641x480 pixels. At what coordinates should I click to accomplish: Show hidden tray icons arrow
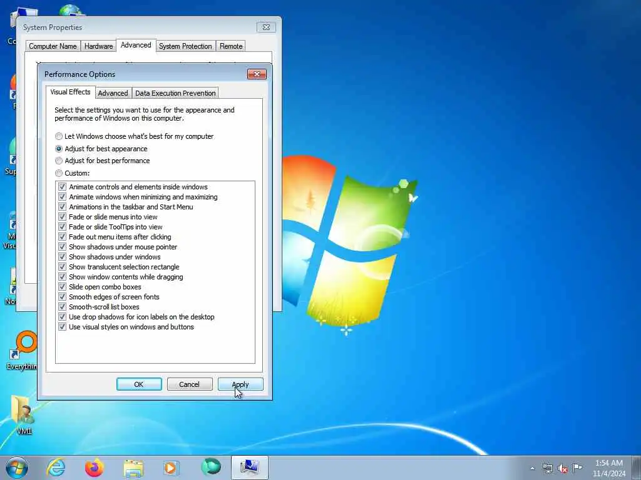(532, 468)
